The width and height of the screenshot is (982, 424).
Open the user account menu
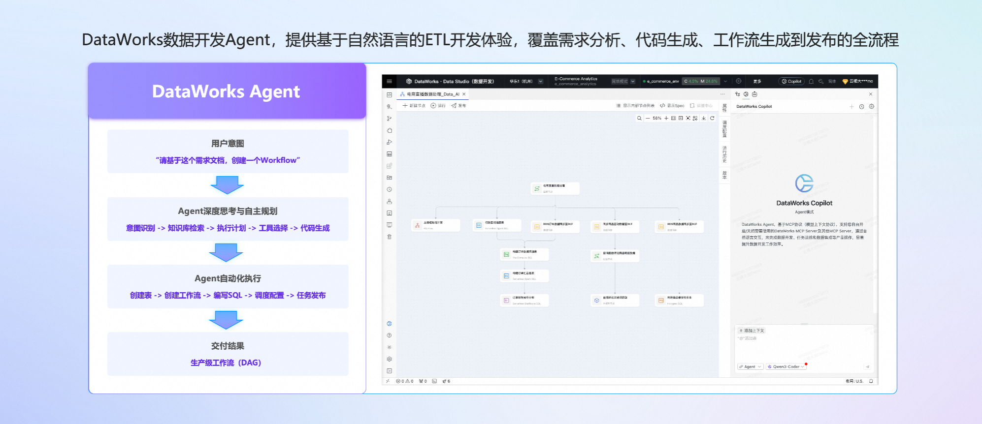pos(857,81)
